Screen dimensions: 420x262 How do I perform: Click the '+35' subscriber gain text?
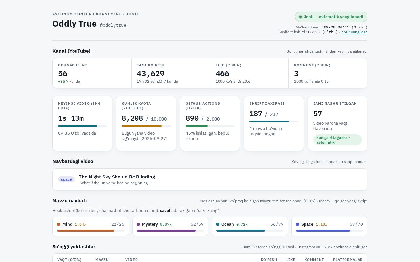(x=61, y=81)
